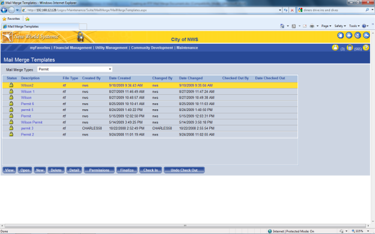Viewport: 375px width, 234px height.
Task: Click the Favorites star icon
Action: pyautogui.click(x=4, y=19)
